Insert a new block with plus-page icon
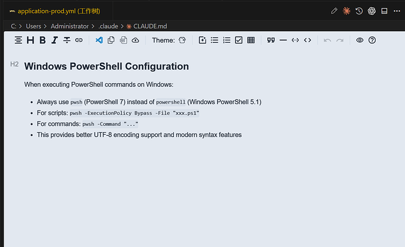This screenshot has height=247, width=405. point(203,40)
